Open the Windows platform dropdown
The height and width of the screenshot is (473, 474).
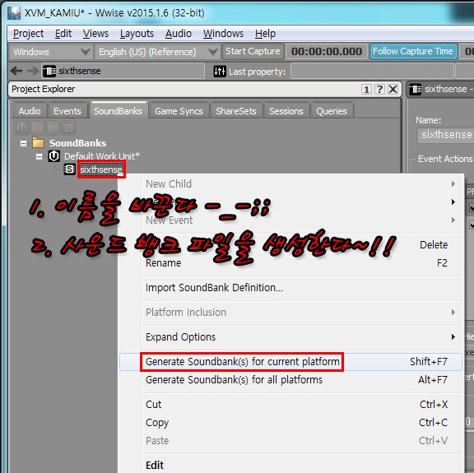coord(51,52)
